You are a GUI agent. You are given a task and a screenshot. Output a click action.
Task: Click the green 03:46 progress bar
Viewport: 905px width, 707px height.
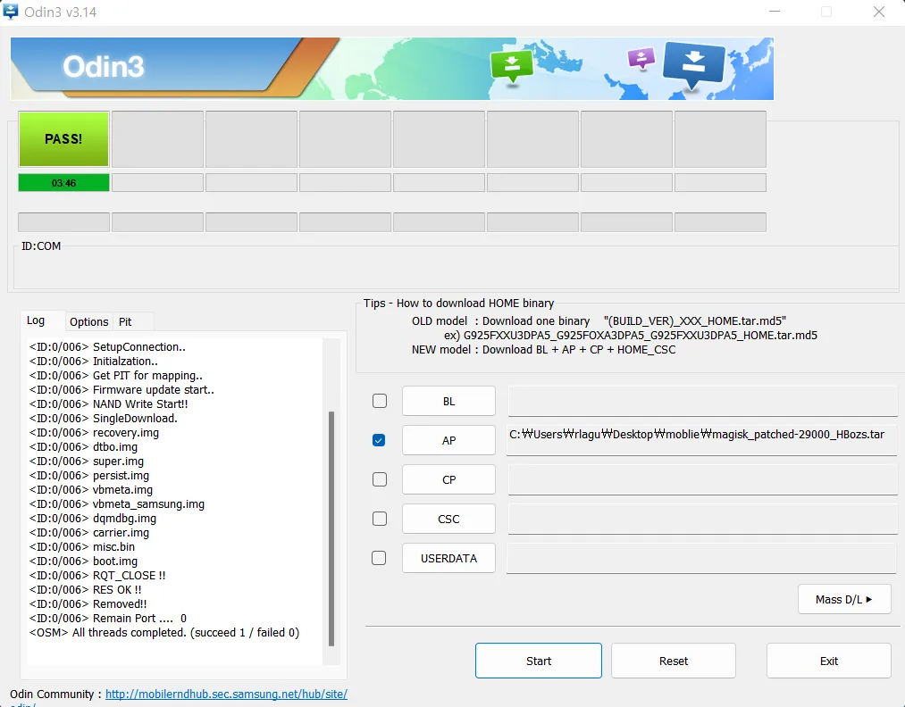(x=63, y=183)
